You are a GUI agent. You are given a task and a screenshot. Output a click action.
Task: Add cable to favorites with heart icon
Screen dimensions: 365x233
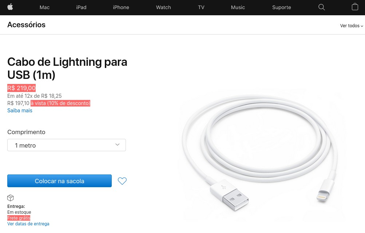point(122,181)
